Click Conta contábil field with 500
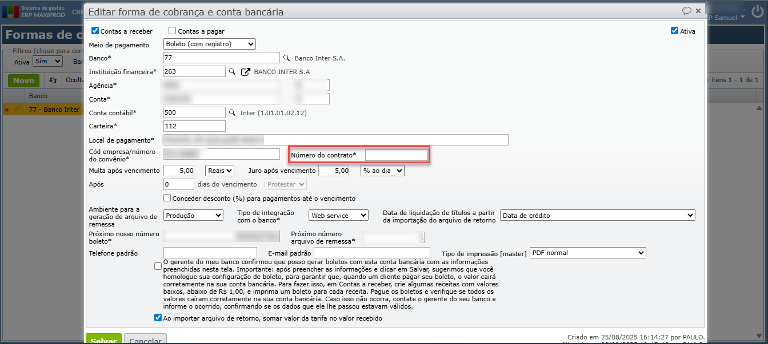Image resolution: width=768 pixels, height=344 pixels. click(x=194, y=113)
